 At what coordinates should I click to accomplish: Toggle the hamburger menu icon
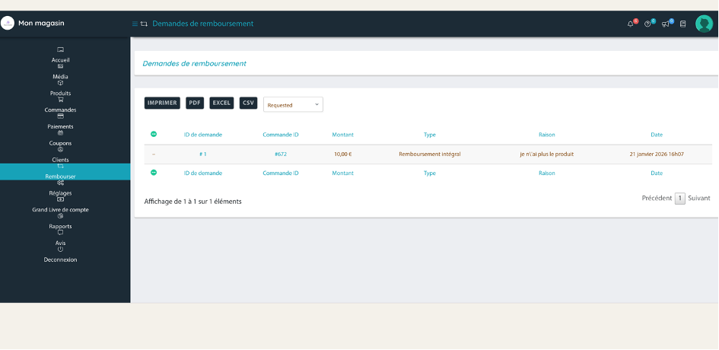[x=135, y=24]
